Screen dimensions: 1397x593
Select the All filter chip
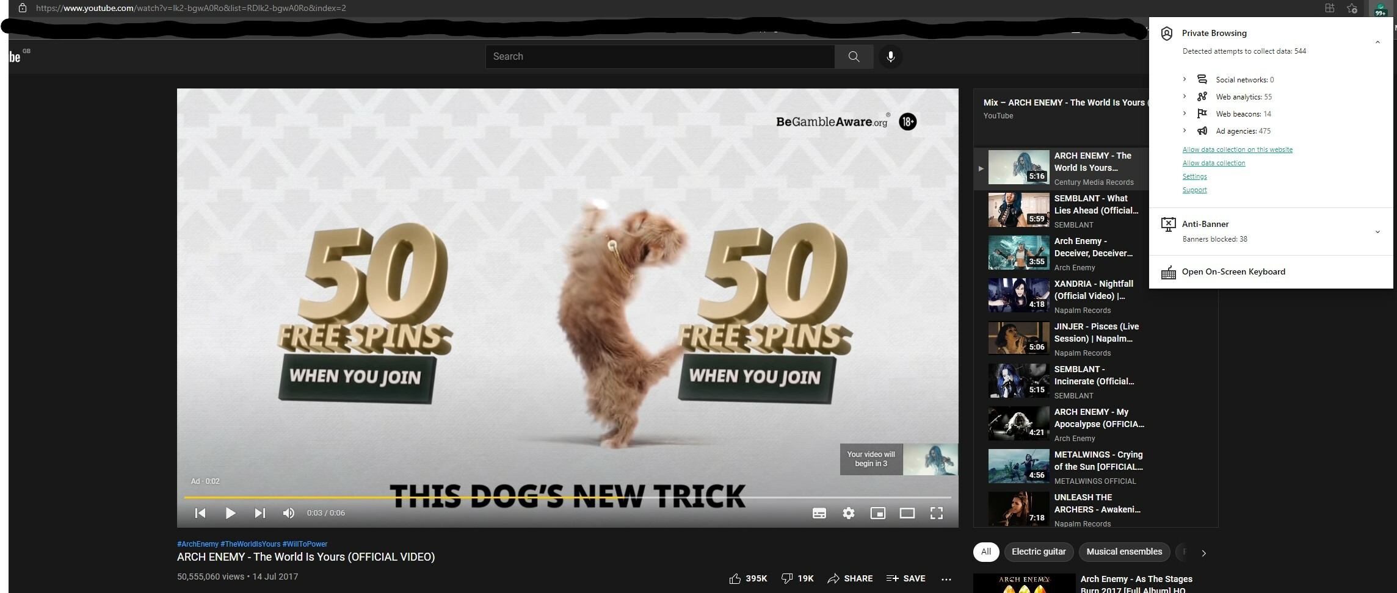click(x=986, y=552)
